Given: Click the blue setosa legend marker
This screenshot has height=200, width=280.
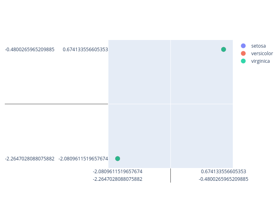Looking at the screenshot, I should point(243,46).
